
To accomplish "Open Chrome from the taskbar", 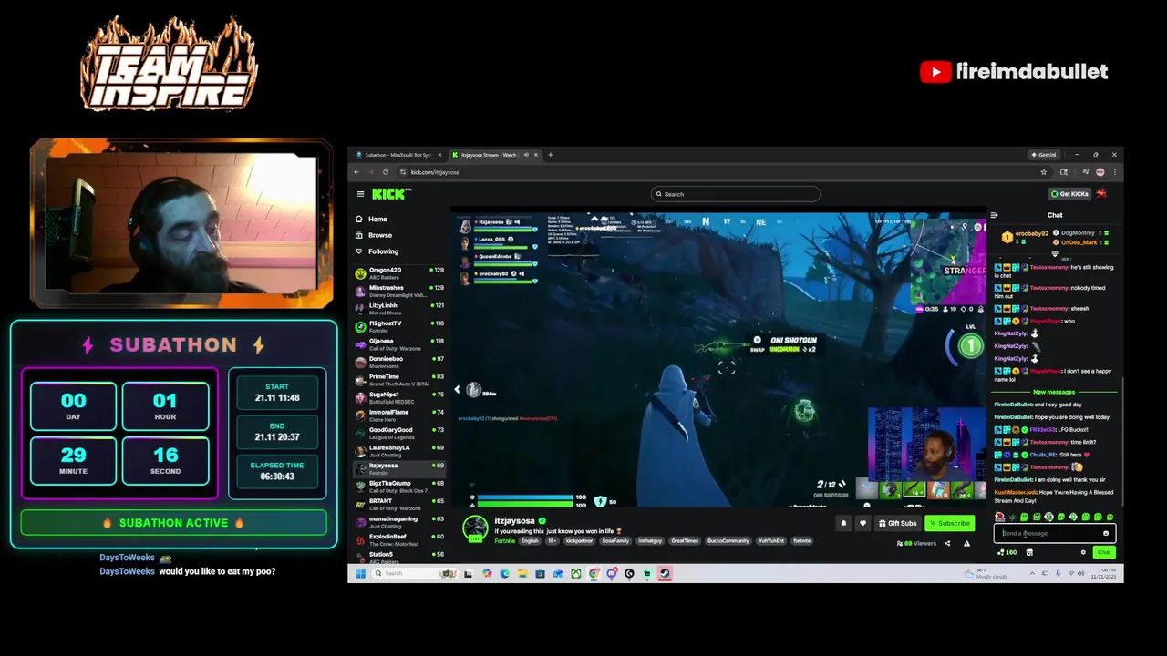I will [x=594, y=573].
